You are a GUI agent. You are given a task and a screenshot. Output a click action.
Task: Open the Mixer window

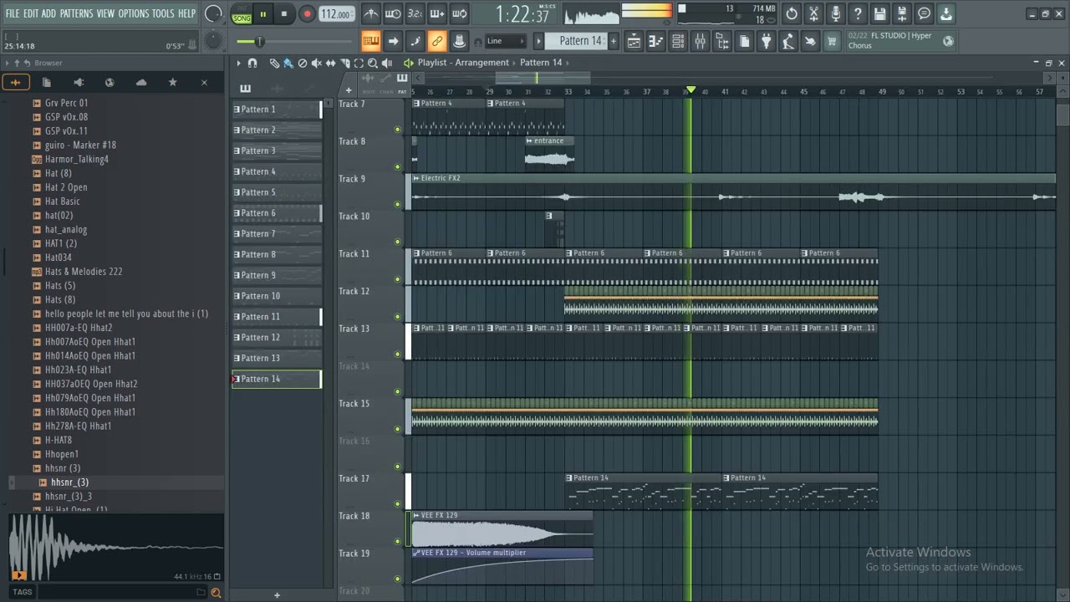click(701, 41)
